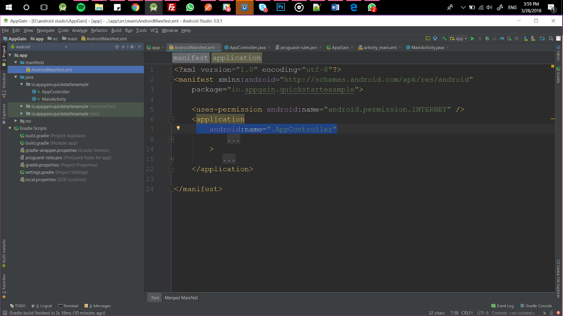This screenshot has width=563, height=316.
Task: Expand the res folder in project tree
Action: (16, 121)
